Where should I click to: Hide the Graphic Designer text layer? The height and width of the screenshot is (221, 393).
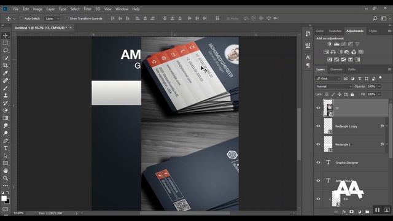click(318, 162)
